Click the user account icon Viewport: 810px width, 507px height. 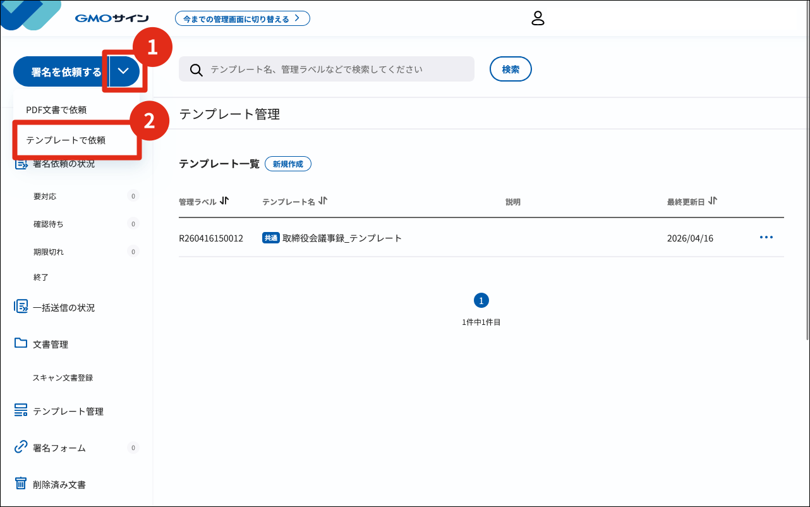click(x=538, y=18)
